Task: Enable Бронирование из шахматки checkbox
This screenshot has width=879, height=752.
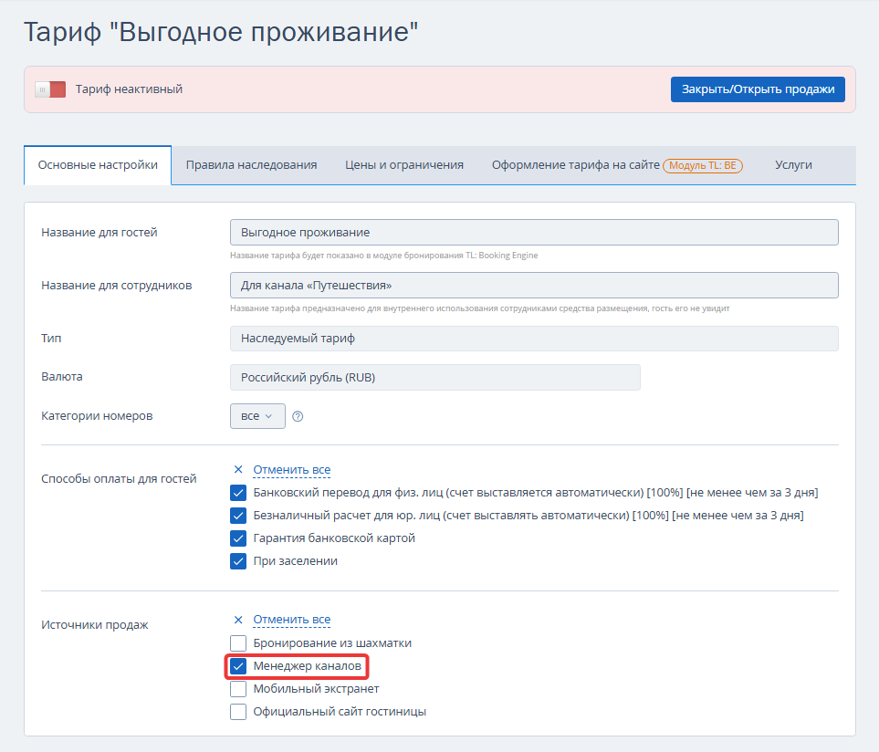Action: [x=238, y=643]
